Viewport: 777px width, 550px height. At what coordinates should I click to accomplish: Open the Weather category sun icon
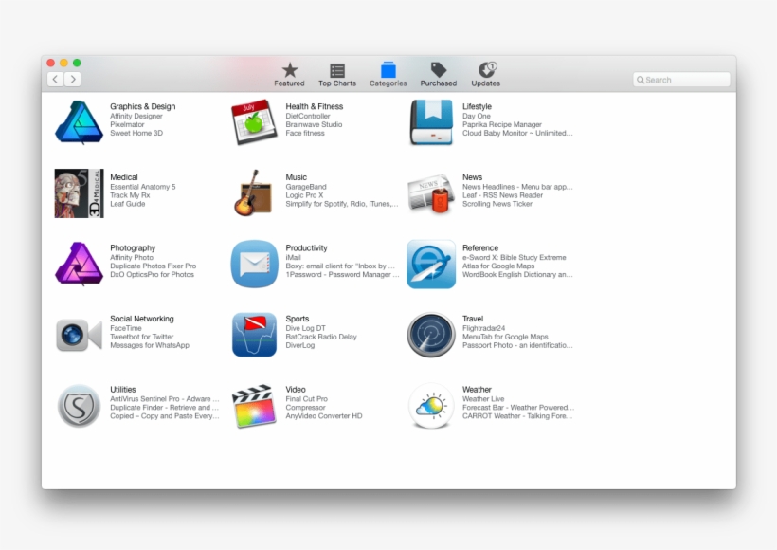click(431, 406)
